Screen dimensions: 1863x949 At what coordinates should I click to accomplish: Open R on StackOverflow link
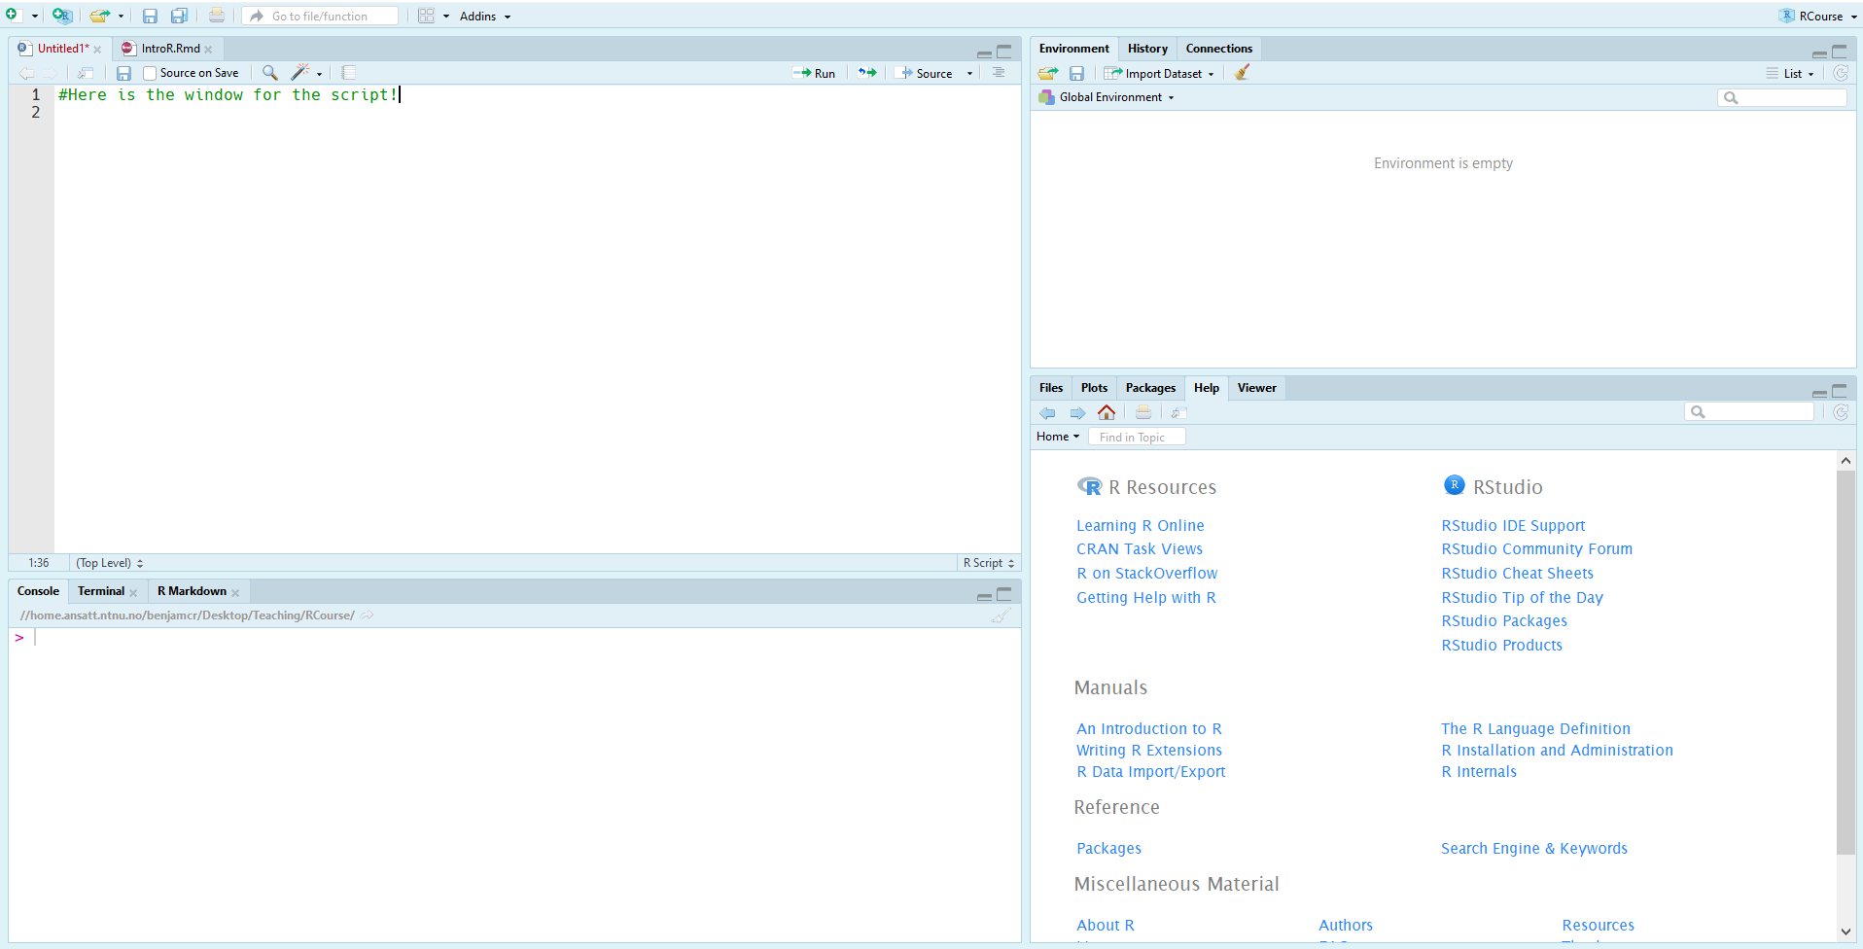(x=1146, y=574)
